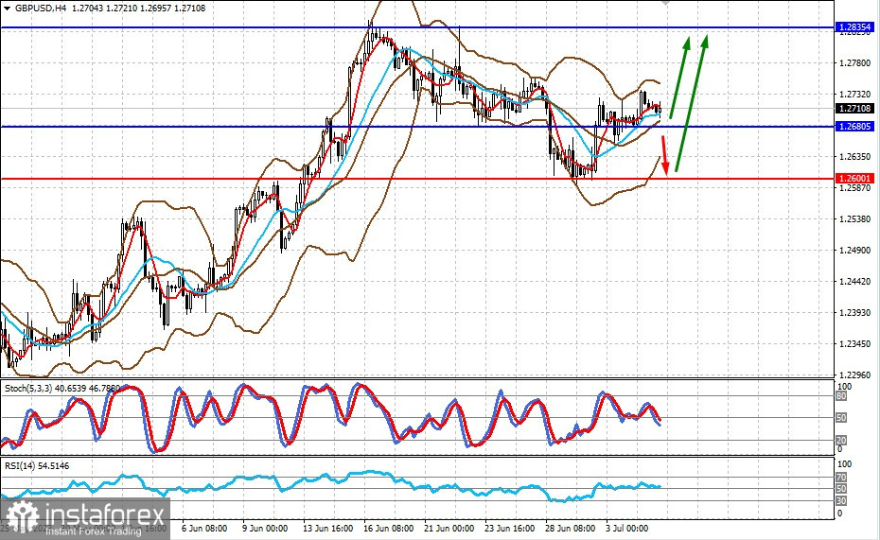This screenshot has height=540, width=880.
Task: Click the 1.25380 price axis value
Action: tap(854, 218)
